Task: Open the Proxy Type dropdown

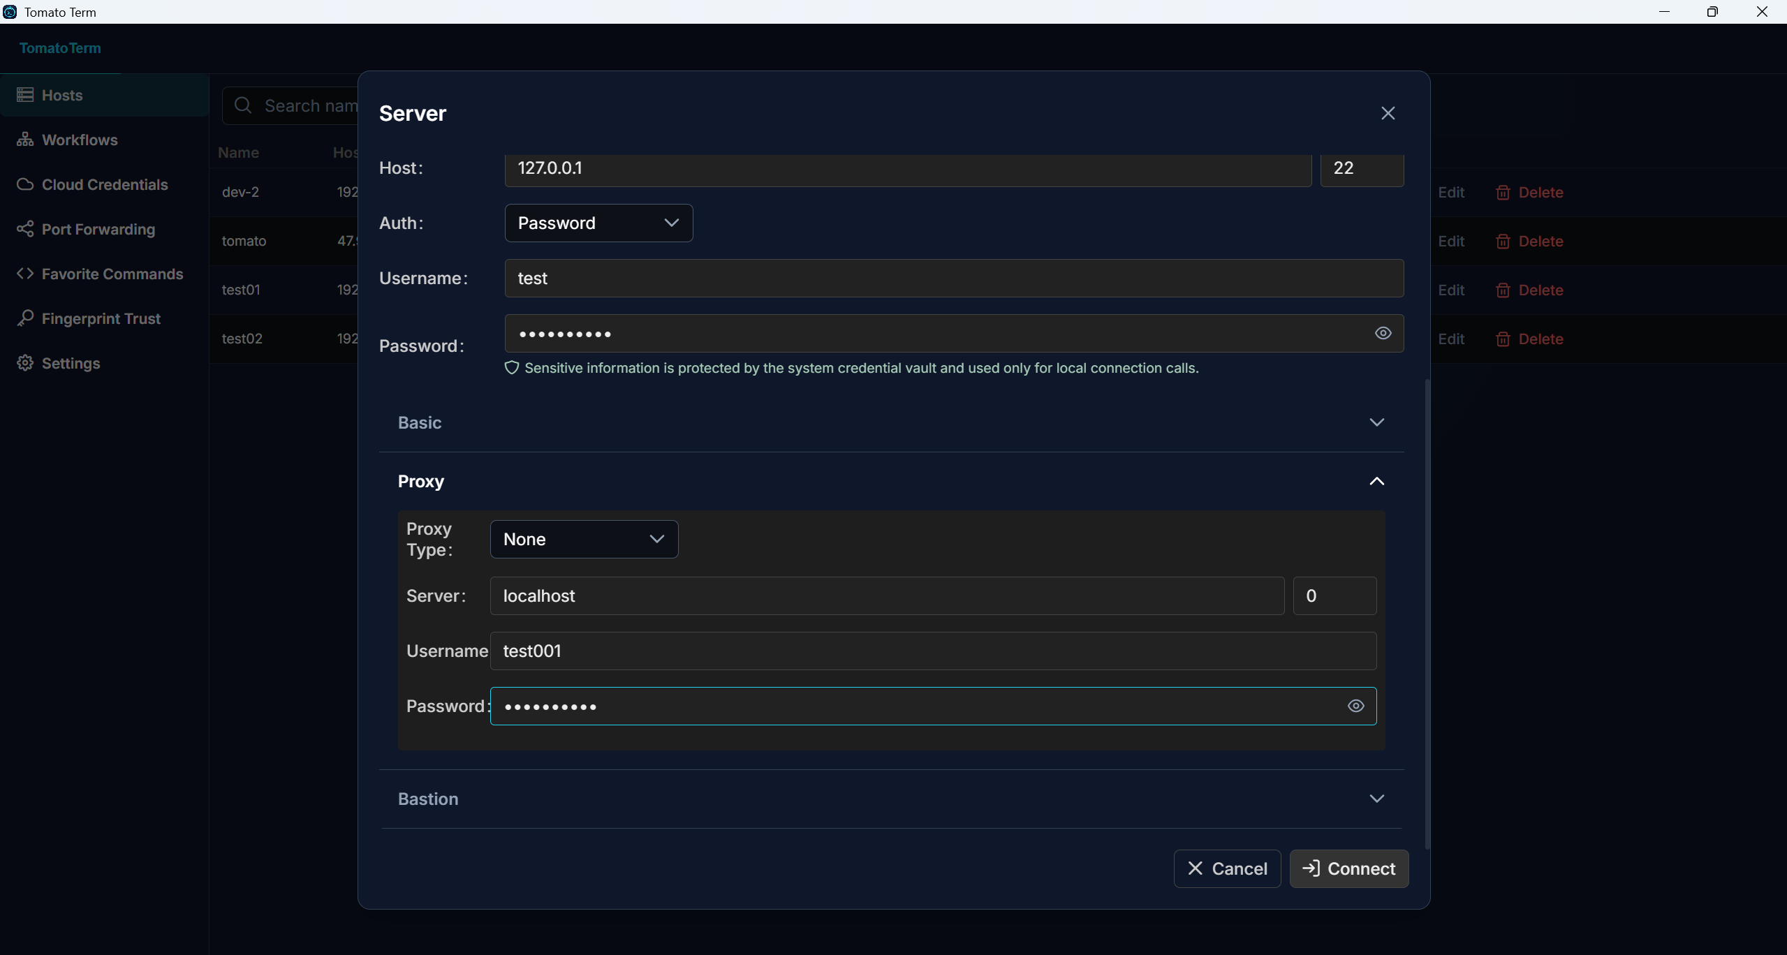Action: (584, 540)
